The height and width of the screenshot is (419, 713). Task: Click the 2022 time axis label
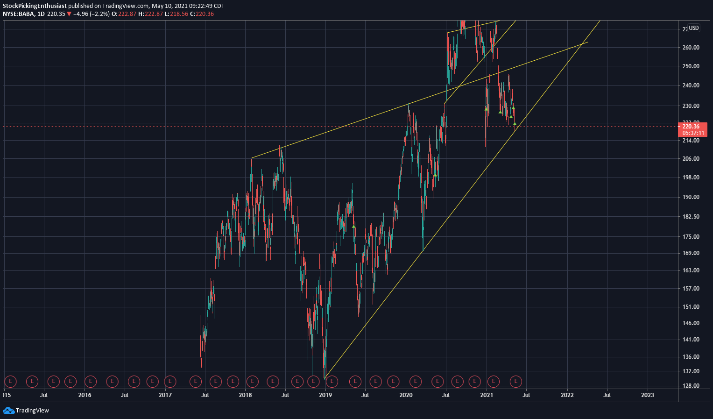pyautogui.click(x=567, y=395)
